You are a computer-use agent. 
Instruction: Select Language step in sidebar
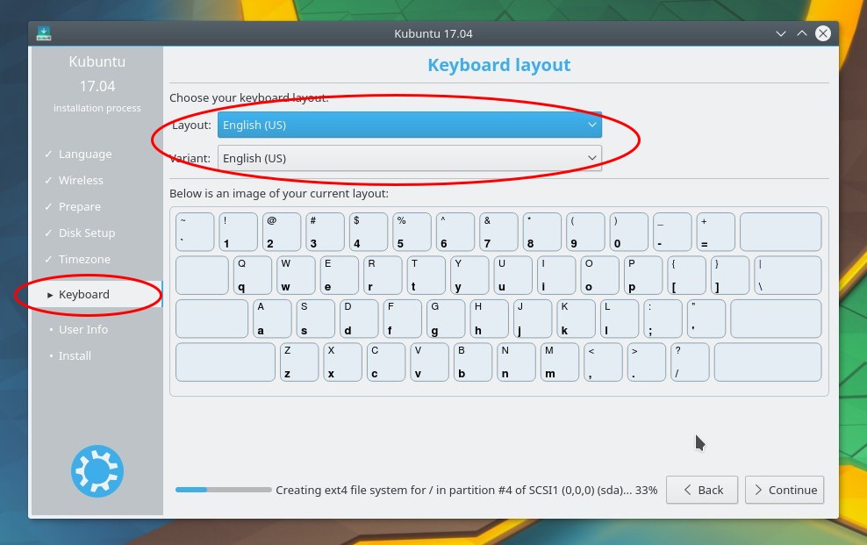click(84, 154)
